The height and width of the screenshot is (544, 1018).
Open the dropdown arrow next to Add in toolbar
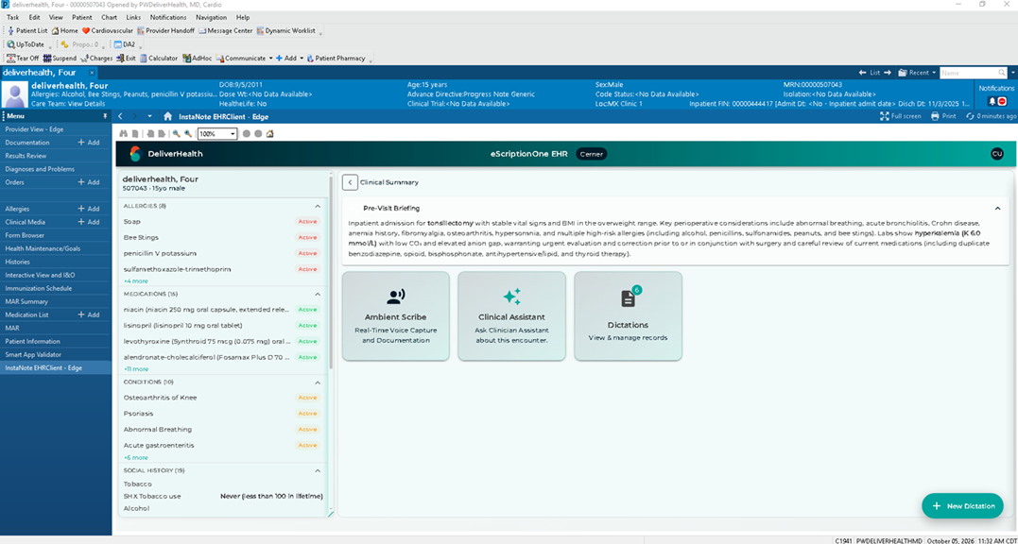[x=302, y=59]
